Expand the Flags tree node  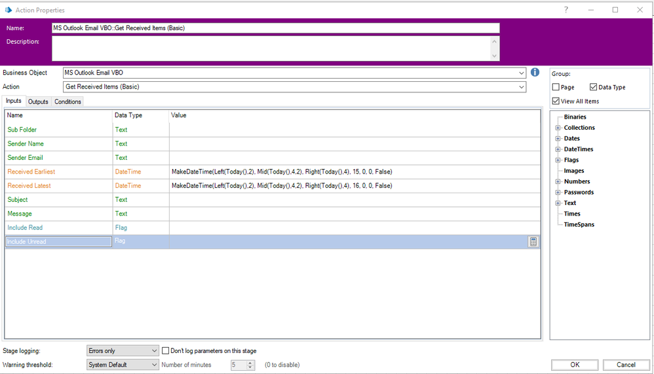[x=558, y=160]
